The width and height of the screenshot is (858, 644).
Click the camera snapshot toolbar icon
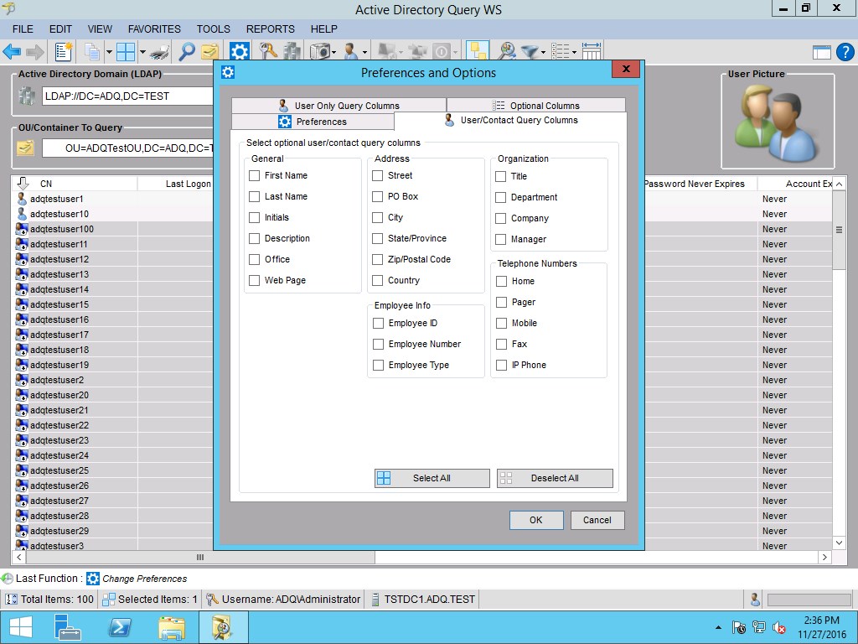tap(319, 52)
